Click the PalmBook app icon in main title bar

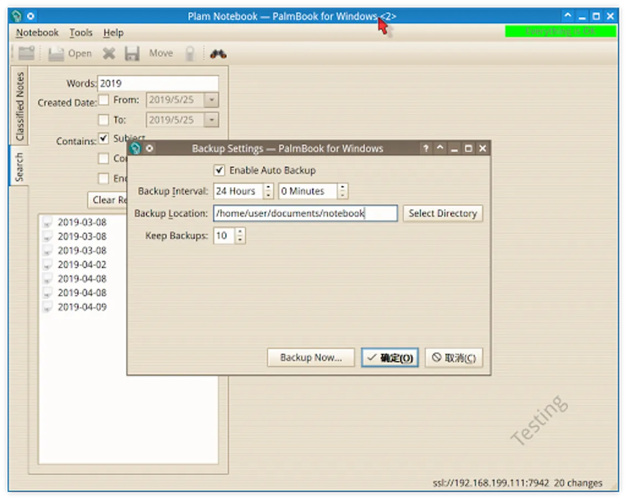coord(17,16)
